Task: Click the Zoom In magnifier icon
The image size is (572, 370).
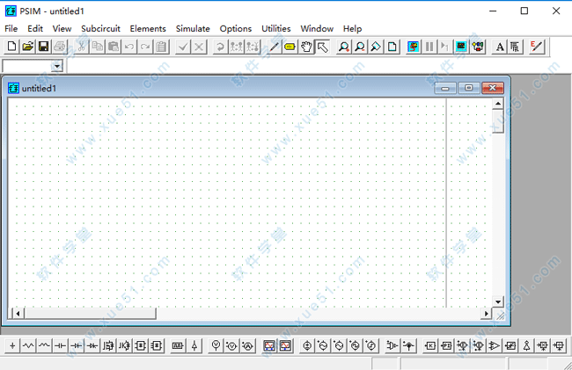Action: coord(343,47)
